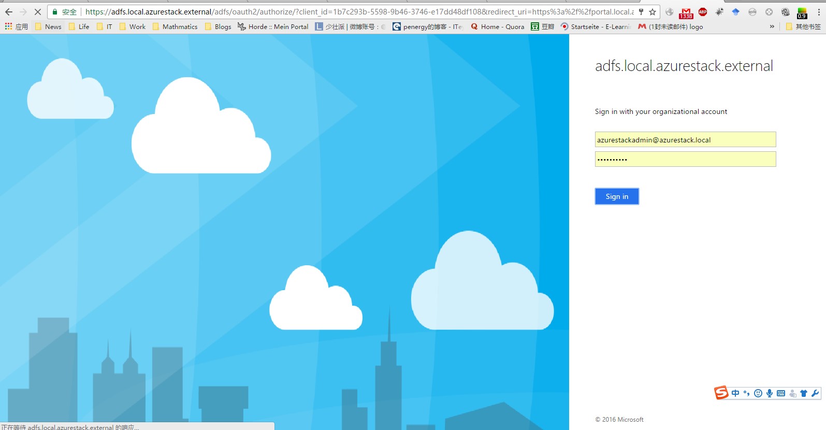Open the Chrome three-dot menu

click(819, 12)
